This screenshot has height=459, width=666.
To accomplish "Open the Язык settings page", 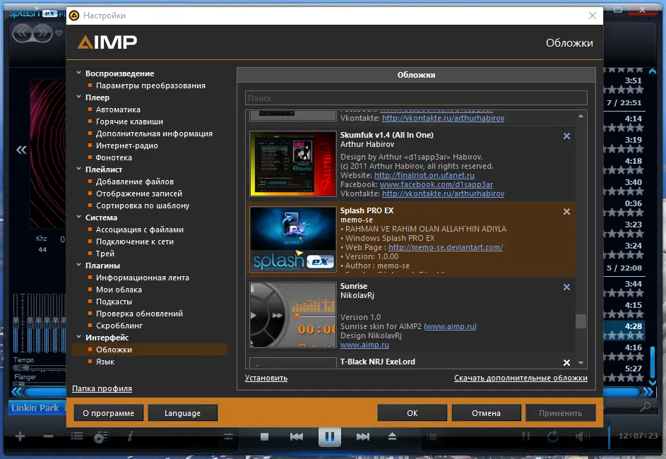I will 105,362.
